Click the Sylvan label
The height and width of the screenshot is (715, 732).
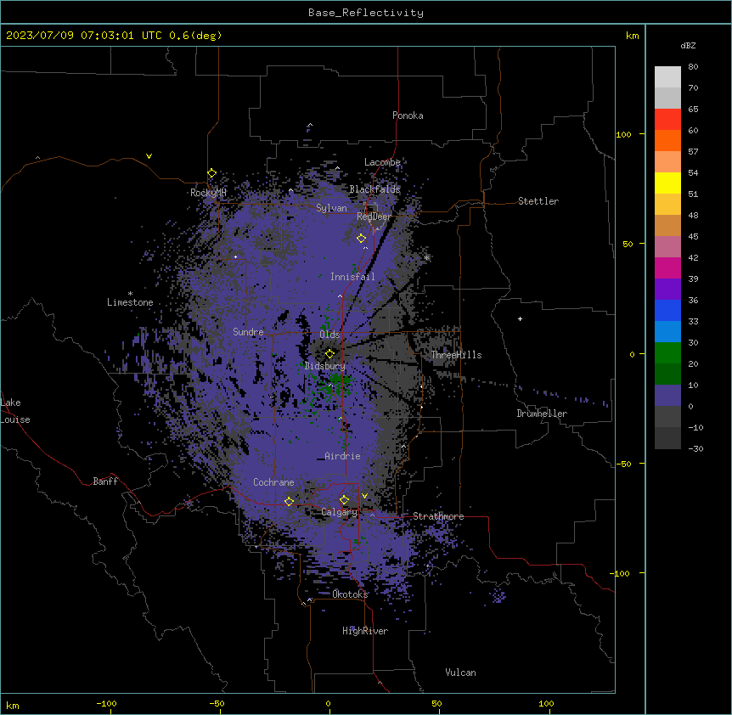[331, 208]
